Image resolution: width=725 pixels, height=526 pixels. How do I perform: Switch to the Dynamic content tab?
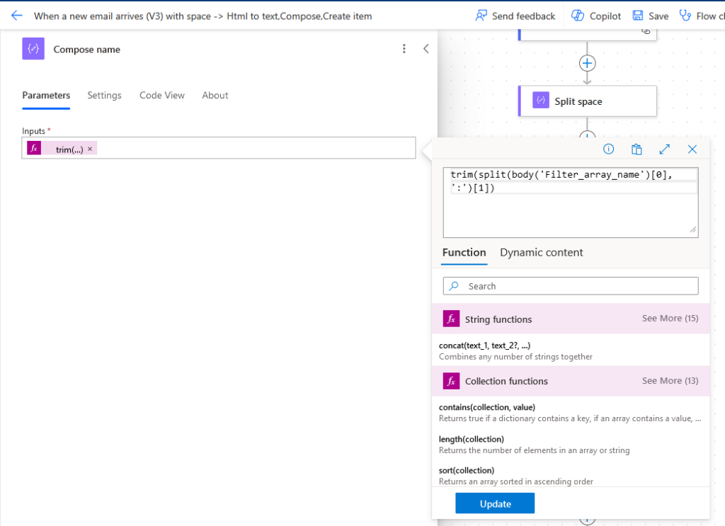pyautogui.click(x=541, y=252)
